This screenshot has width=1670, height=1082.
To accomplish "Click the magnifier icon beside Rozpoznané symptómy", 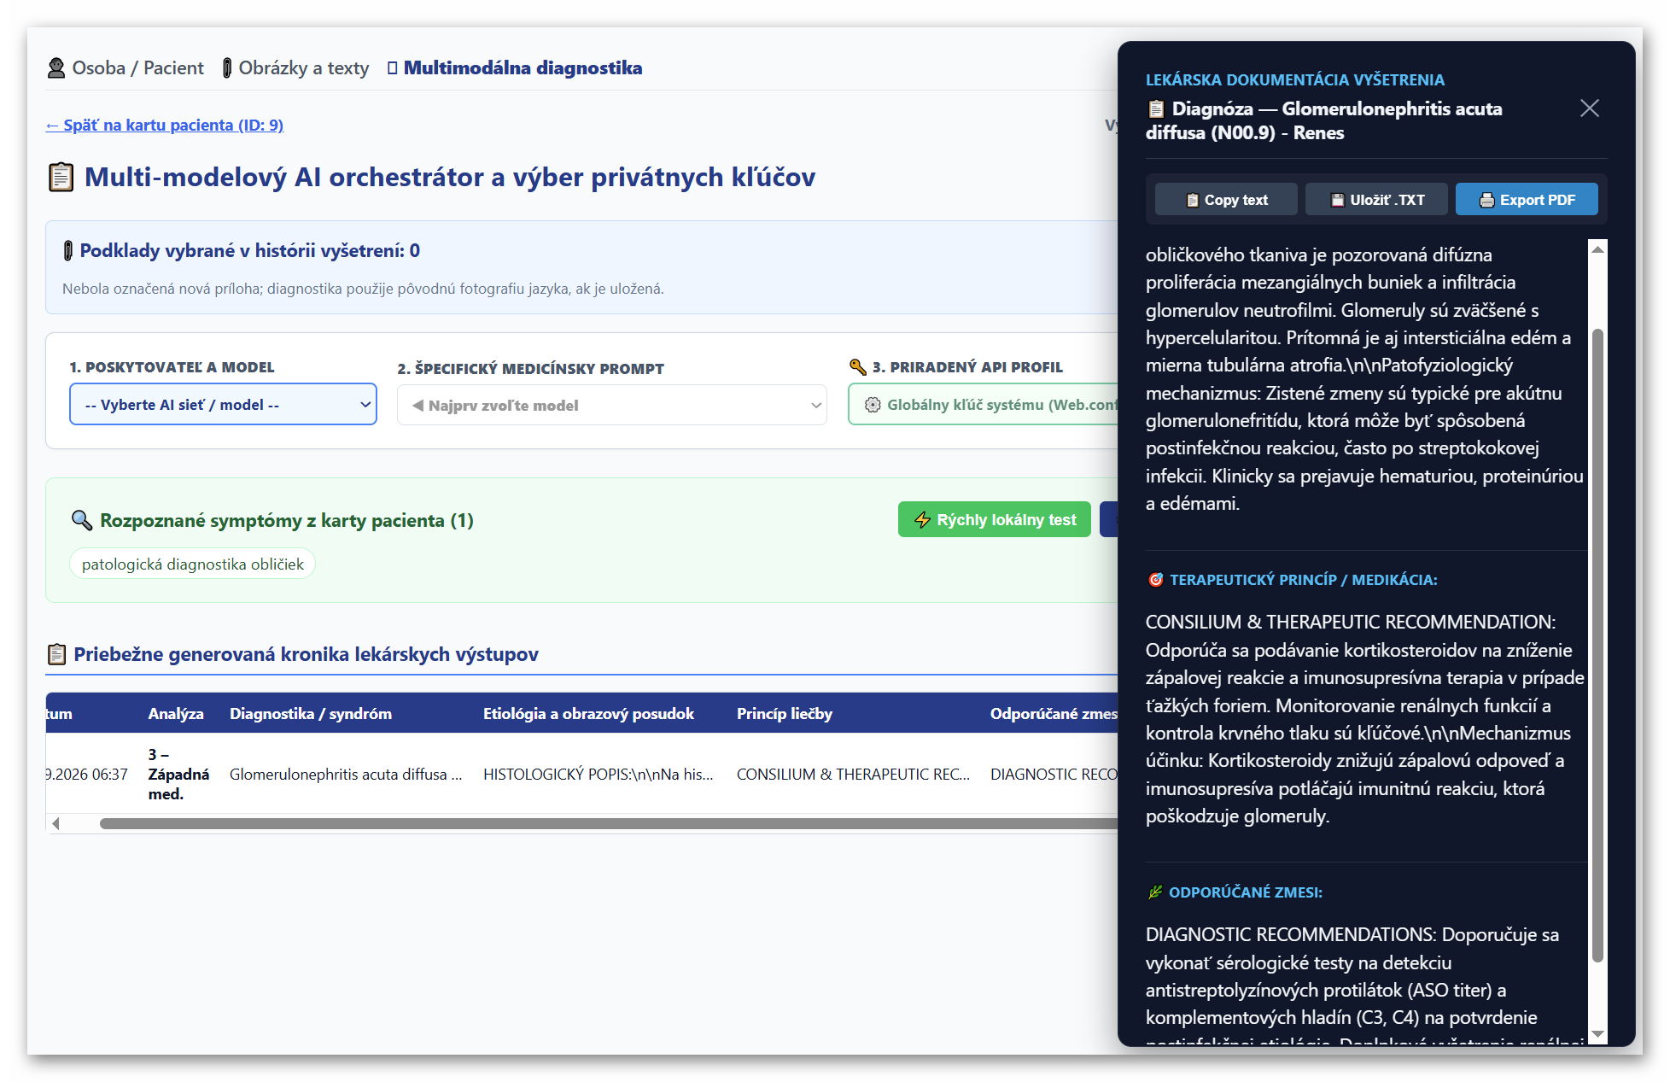I will coord(81,520).
